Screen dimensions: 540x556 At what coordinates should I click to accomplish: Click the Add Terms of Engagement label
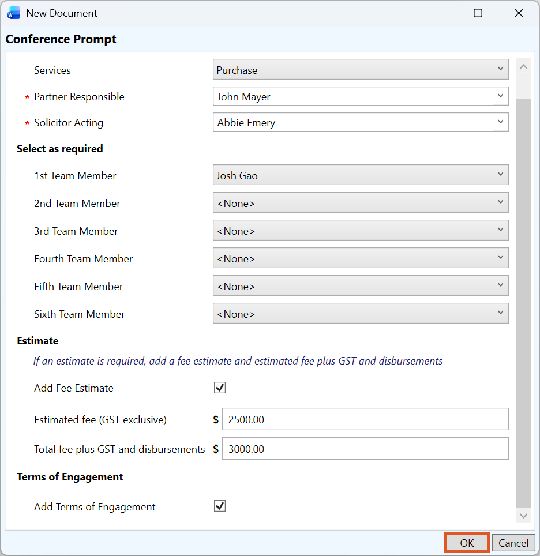(95, 507)
